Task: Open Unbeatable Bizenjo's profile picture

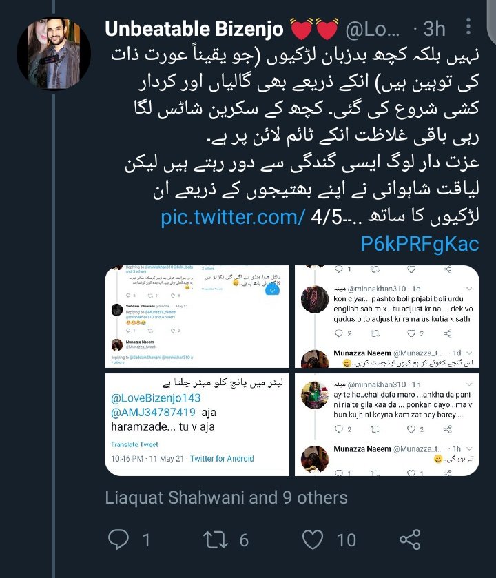Action: tap(54, 54)
